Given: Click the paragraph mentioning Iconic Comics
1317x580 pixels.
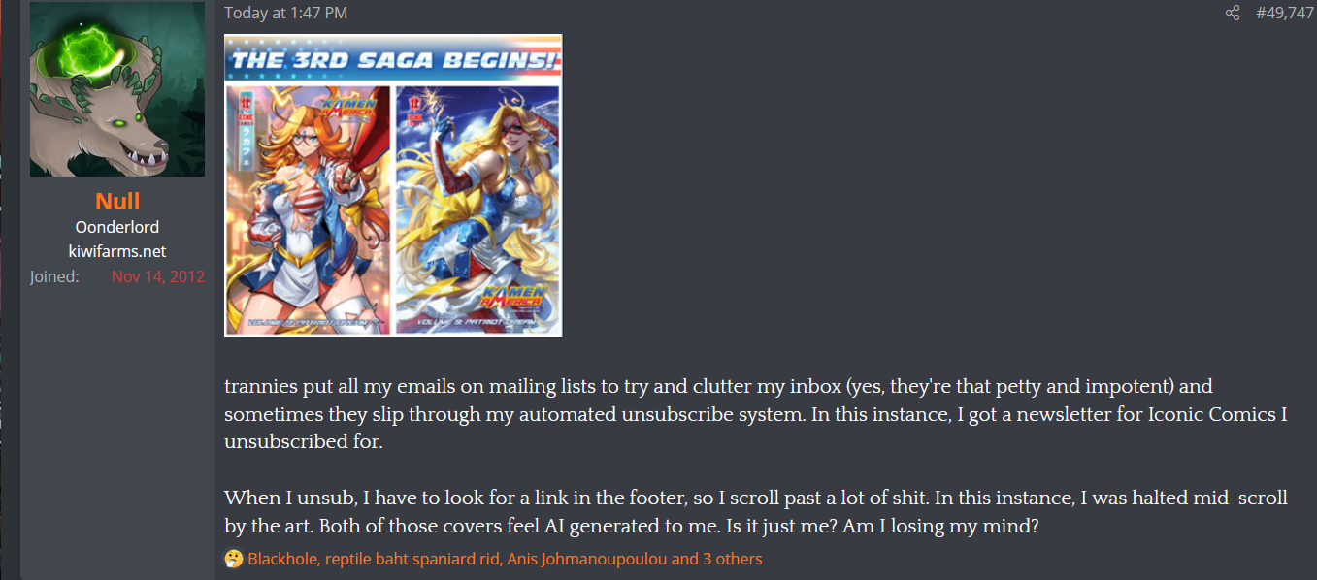Looking at the screenshot, I should click(x=757, y=414).
